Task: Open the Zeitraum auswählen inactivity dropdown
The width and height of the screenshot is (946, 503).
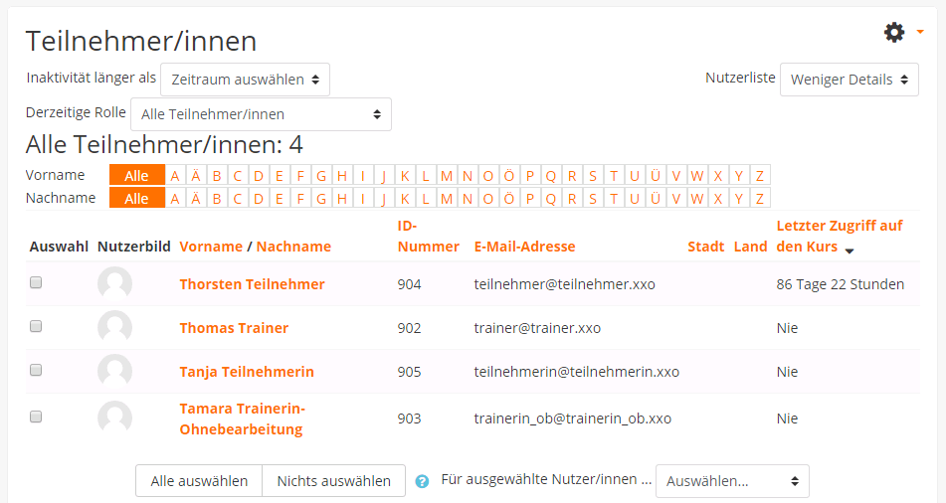Action: pos(245,80)
